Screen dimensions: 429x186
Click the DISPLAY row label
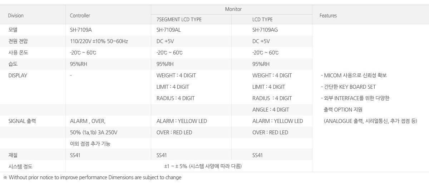[18, 76]
